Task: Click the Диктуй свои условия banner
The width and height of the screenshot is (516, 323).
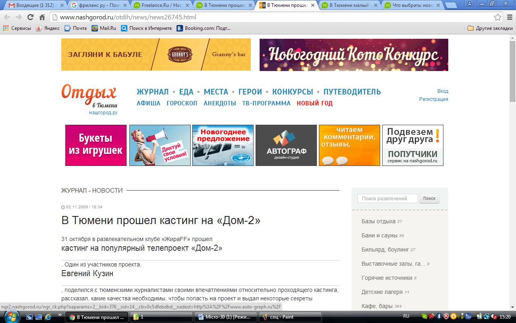Action: (x=160, y=145)
